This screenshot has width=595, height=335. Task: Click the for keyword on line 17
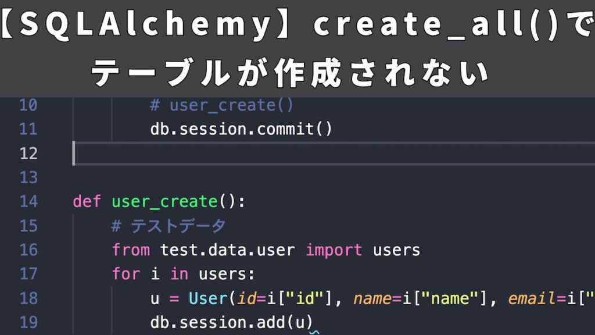[126, 274]
